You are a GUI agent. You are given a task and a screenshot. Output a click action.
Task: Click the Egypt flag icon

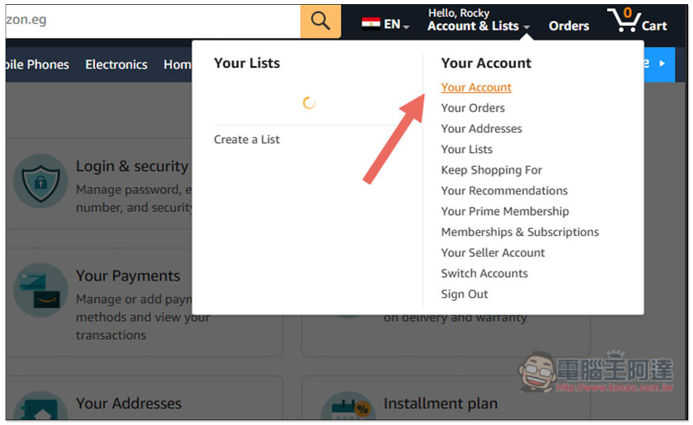(x=370, y=23)
